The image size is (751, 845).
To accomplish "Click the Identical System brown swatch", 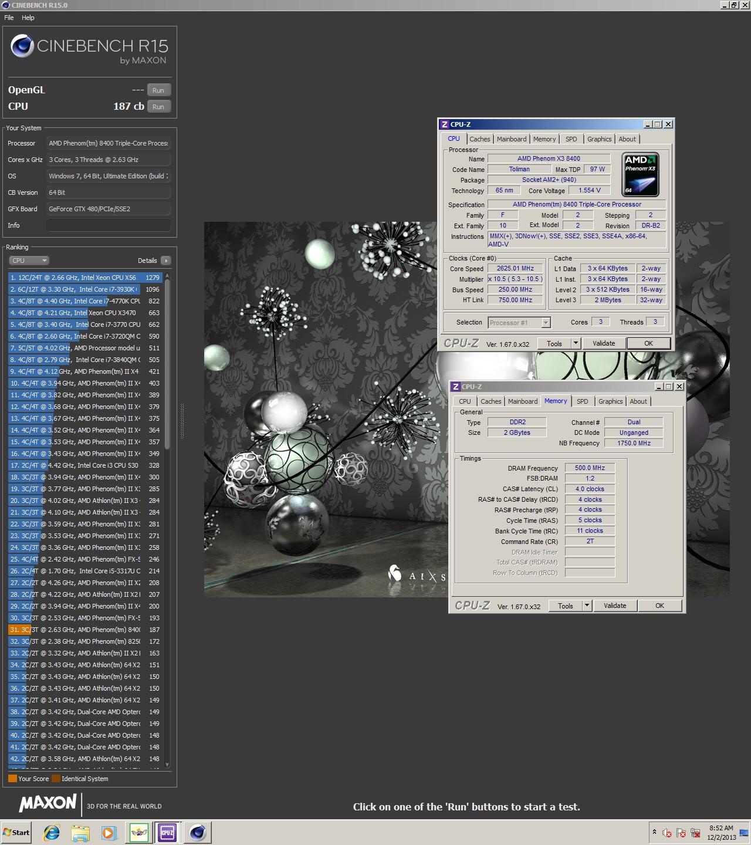I will click(56, 779).
